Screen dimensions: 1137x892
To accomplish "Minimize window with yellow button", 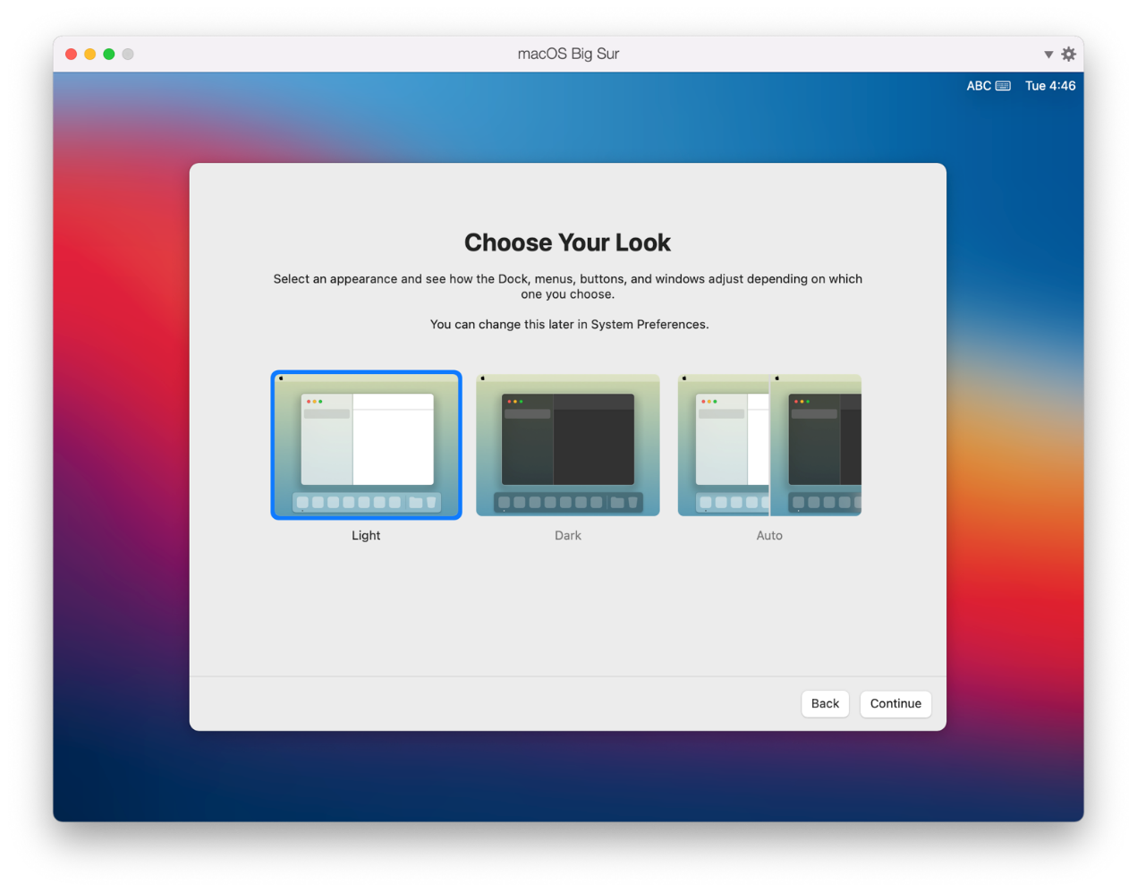I will pyautogui.click(x=90, y=54).
